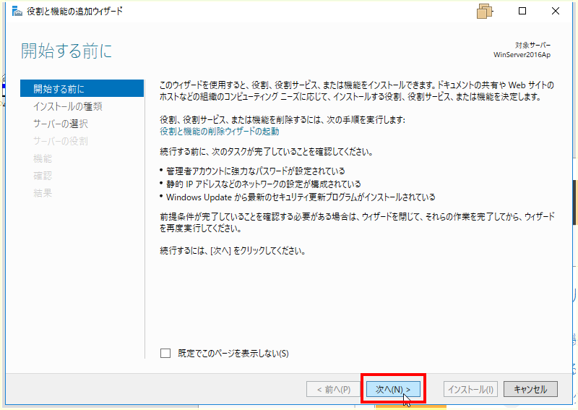Click the disabled 前へ(P) button
Viewport: 578px width, 410px height.
pyautogui.click(x=334, y=389)
